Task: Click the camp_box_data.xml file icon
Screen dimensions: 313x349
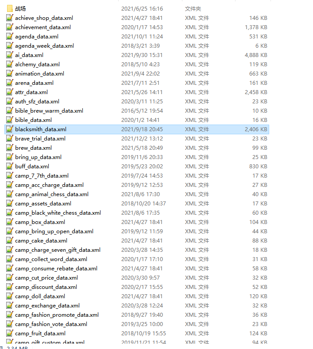Action: [10, 222]
